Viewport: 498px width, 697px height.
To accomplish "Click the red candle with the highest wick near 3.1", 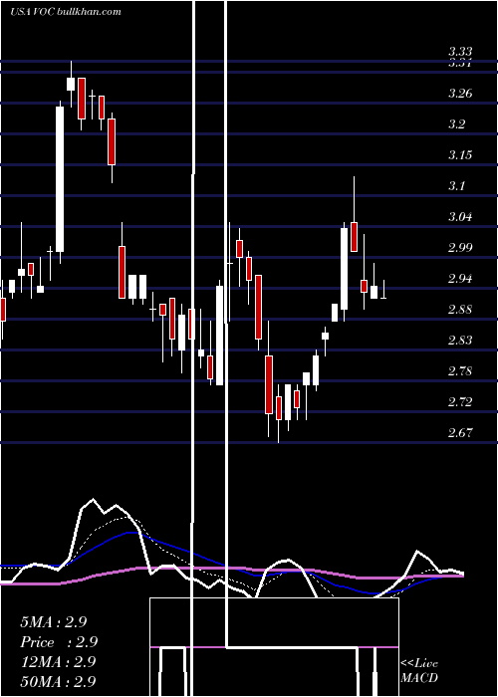I will point(354,237).
